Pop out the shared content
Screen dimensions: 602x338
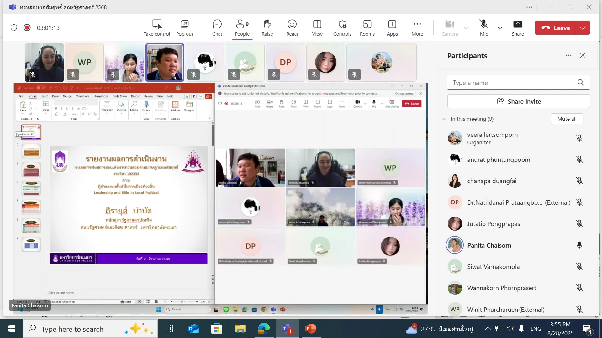click(x=184, y=28)
